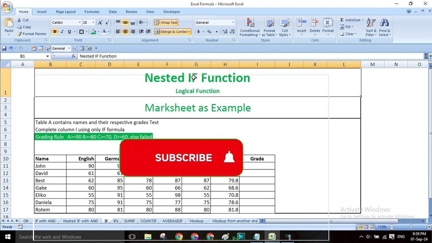Click the Format cells button
The width and height of the screenshot is (432, 243).
328,27
